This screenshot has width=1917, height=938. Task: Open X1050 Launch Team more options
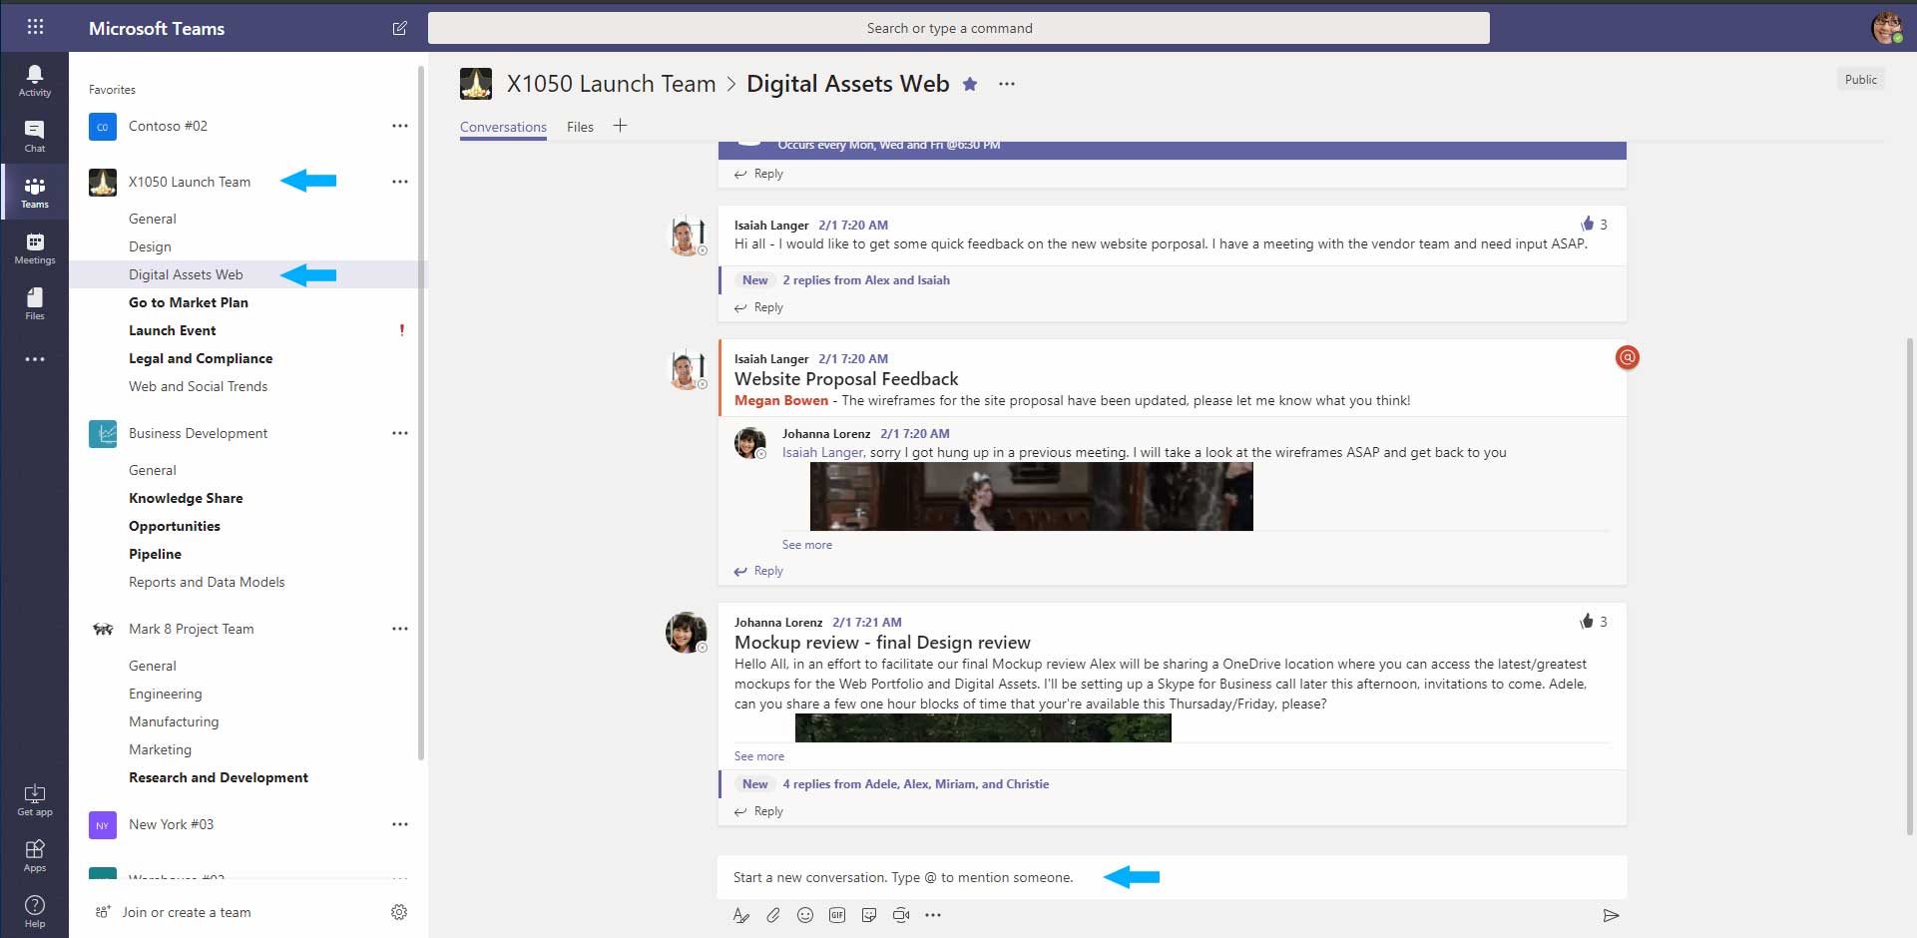coord(400,182)
